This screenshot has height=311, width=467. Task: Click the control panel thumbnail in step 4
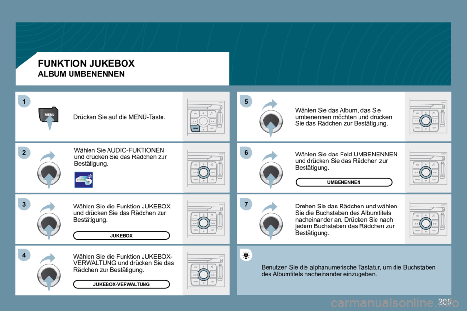click(206, 271)
